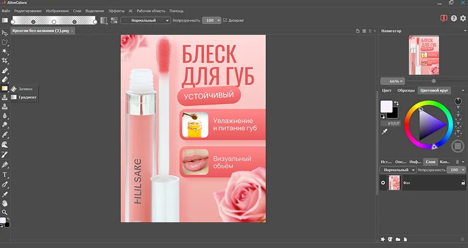The height and width of the screenshot is (248, 468).
Task: Click the reverse gradient icon in options bar
Action: (x=113, y=20)
